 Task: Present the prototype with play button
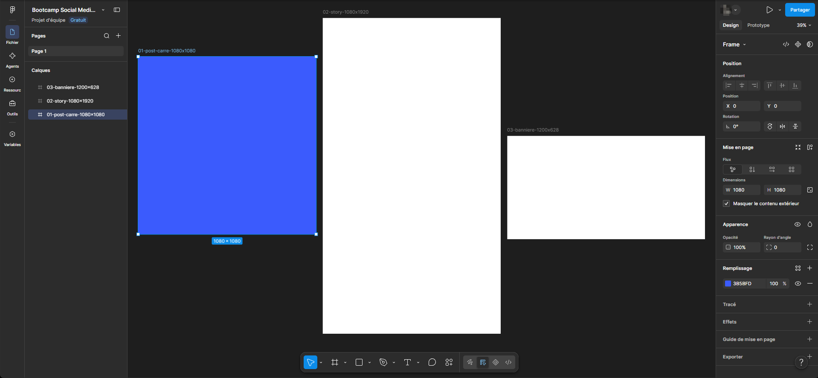click(769, 10)
